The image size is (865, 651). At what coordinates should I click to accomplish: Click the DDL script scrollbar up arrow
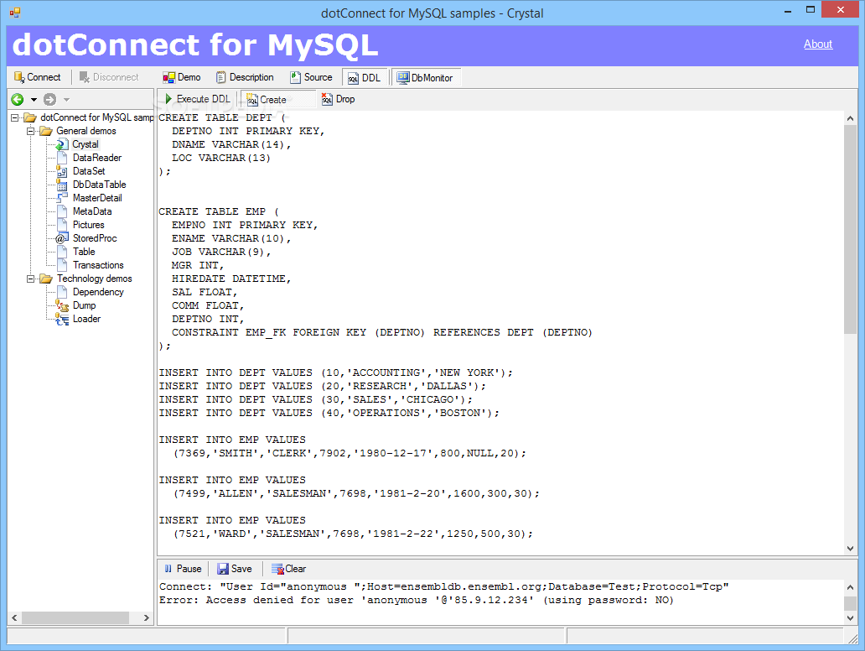pos(850,118)
